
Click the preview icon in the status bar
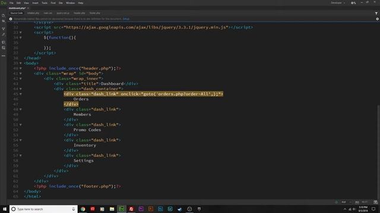[375, 202]
